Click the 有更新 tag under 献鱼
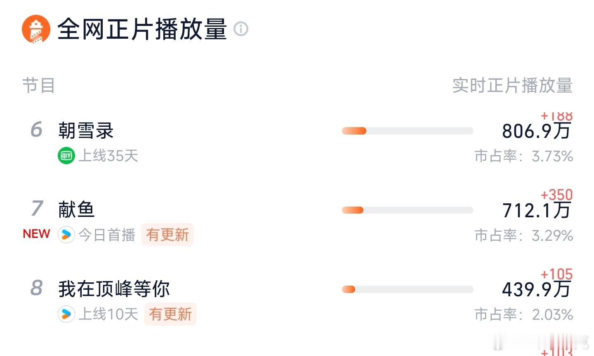594x356 pixels. [167, 235]
